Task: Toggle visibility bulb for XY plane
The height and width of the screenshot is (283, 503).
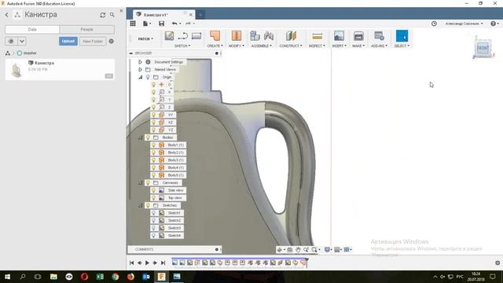Action: pos(153,115)
